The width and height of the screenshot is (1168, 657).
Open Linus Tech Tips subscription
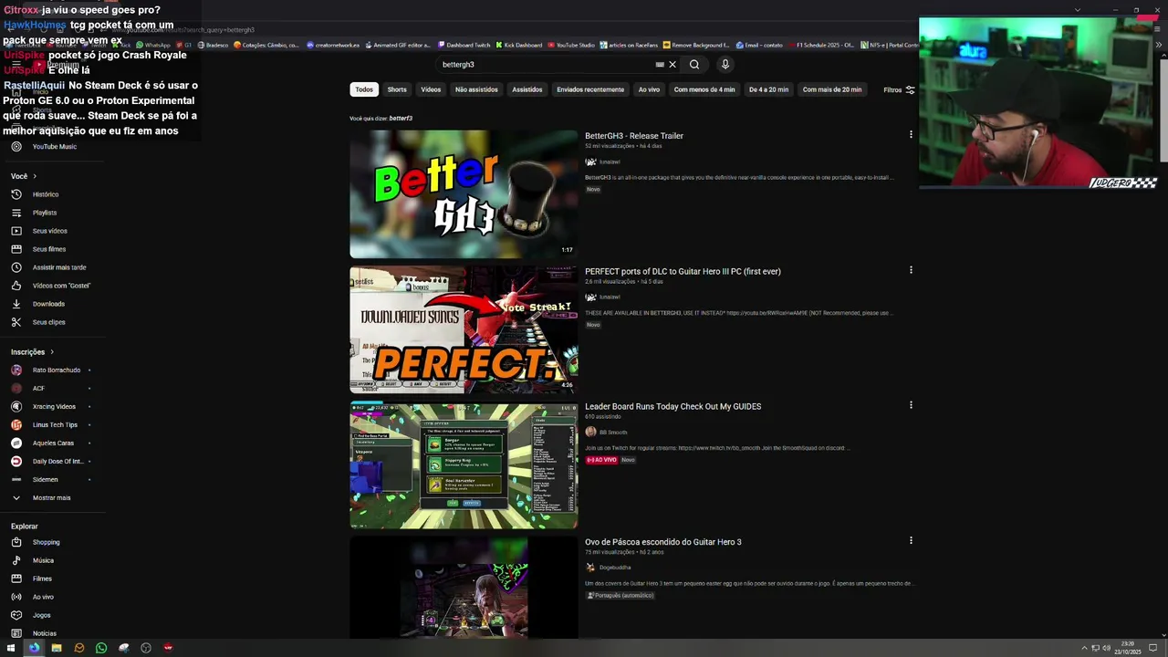click(x=55, y=425)
